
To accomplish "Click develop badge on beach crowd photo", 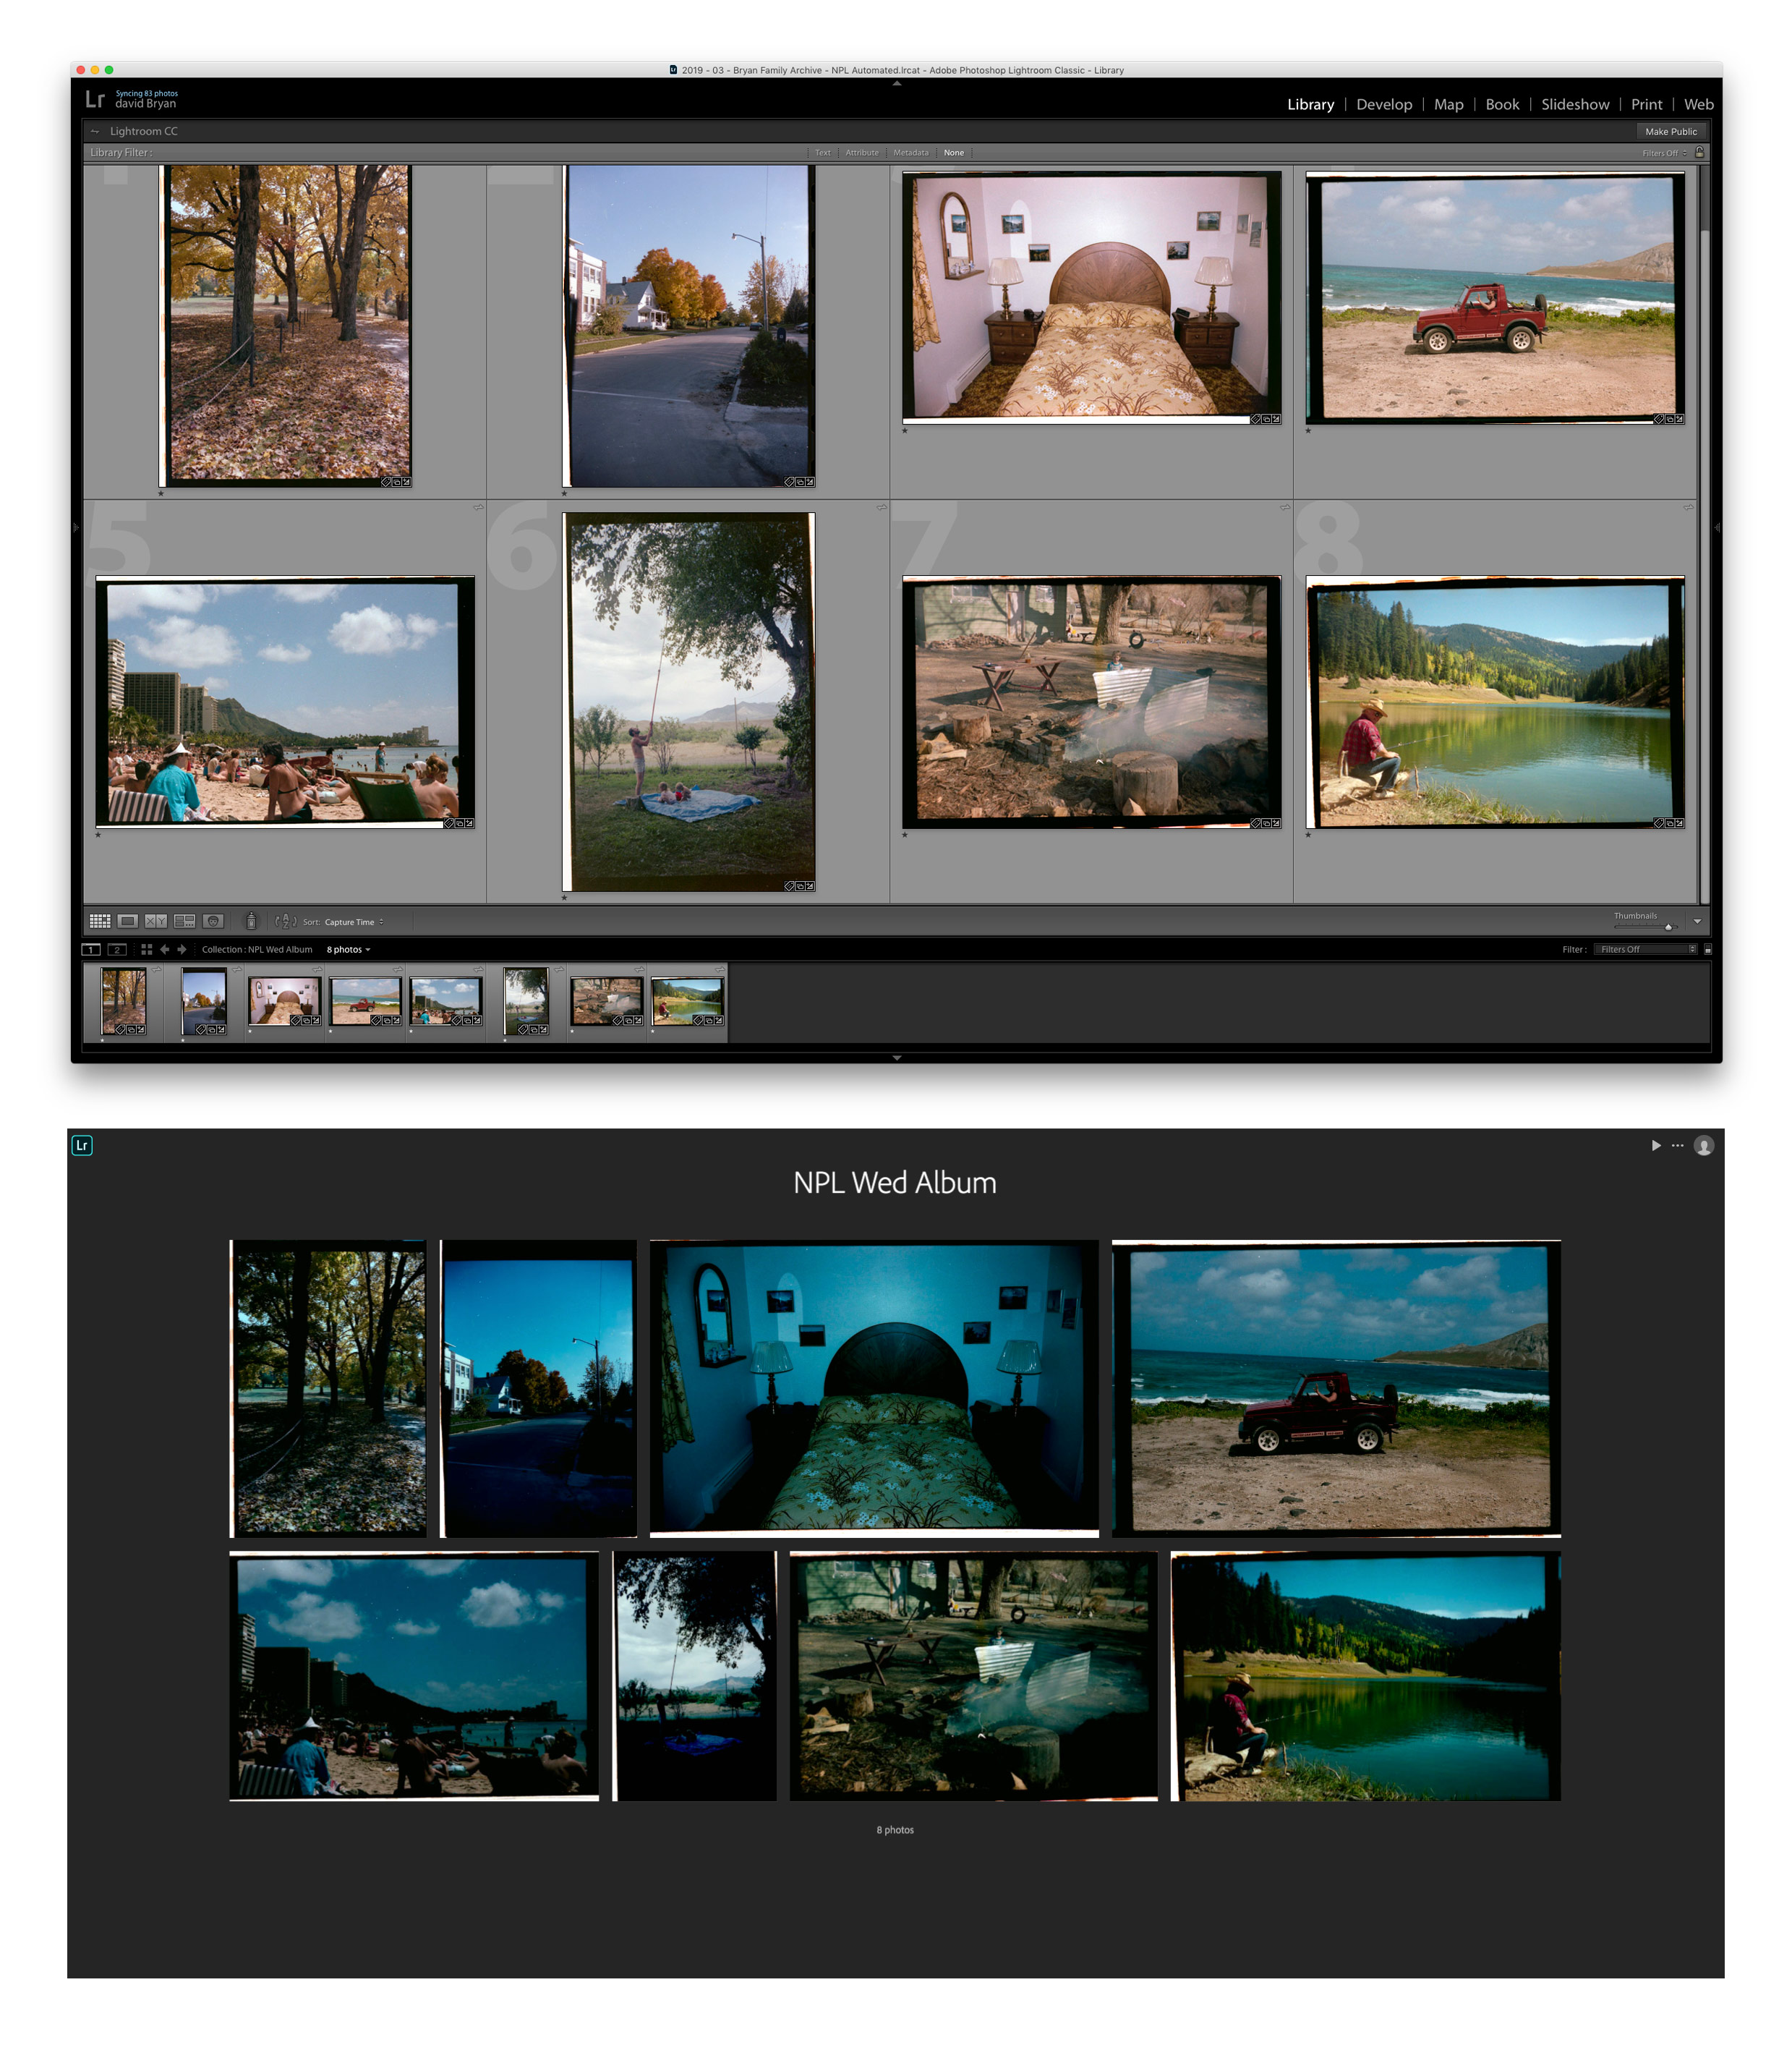I will coord(470,823).
